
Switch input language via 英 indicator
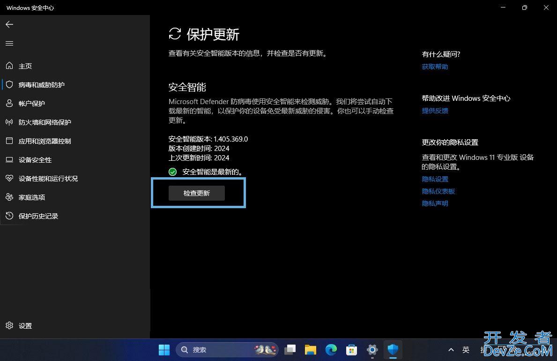tap(466, 350)
